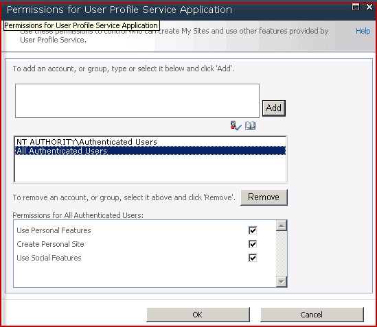The image size is (377, 327).
Task: Close the permissions dialog
Action: coord(369,7)
